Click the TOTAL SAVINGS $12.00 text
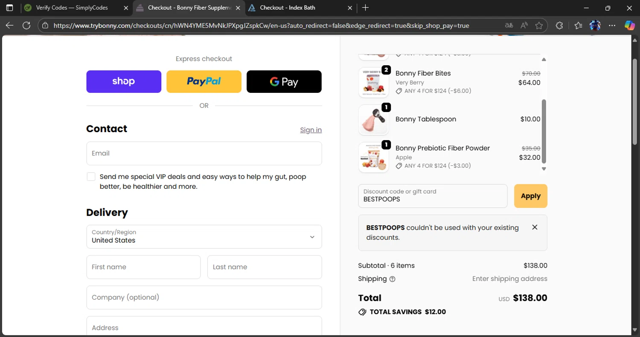The image size is (640, 337). tap(407, 312)
